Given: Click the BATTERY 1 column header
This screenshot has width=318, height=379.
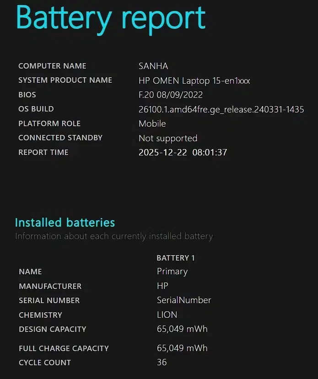Looking at the screenshot, I should (176, 258).
